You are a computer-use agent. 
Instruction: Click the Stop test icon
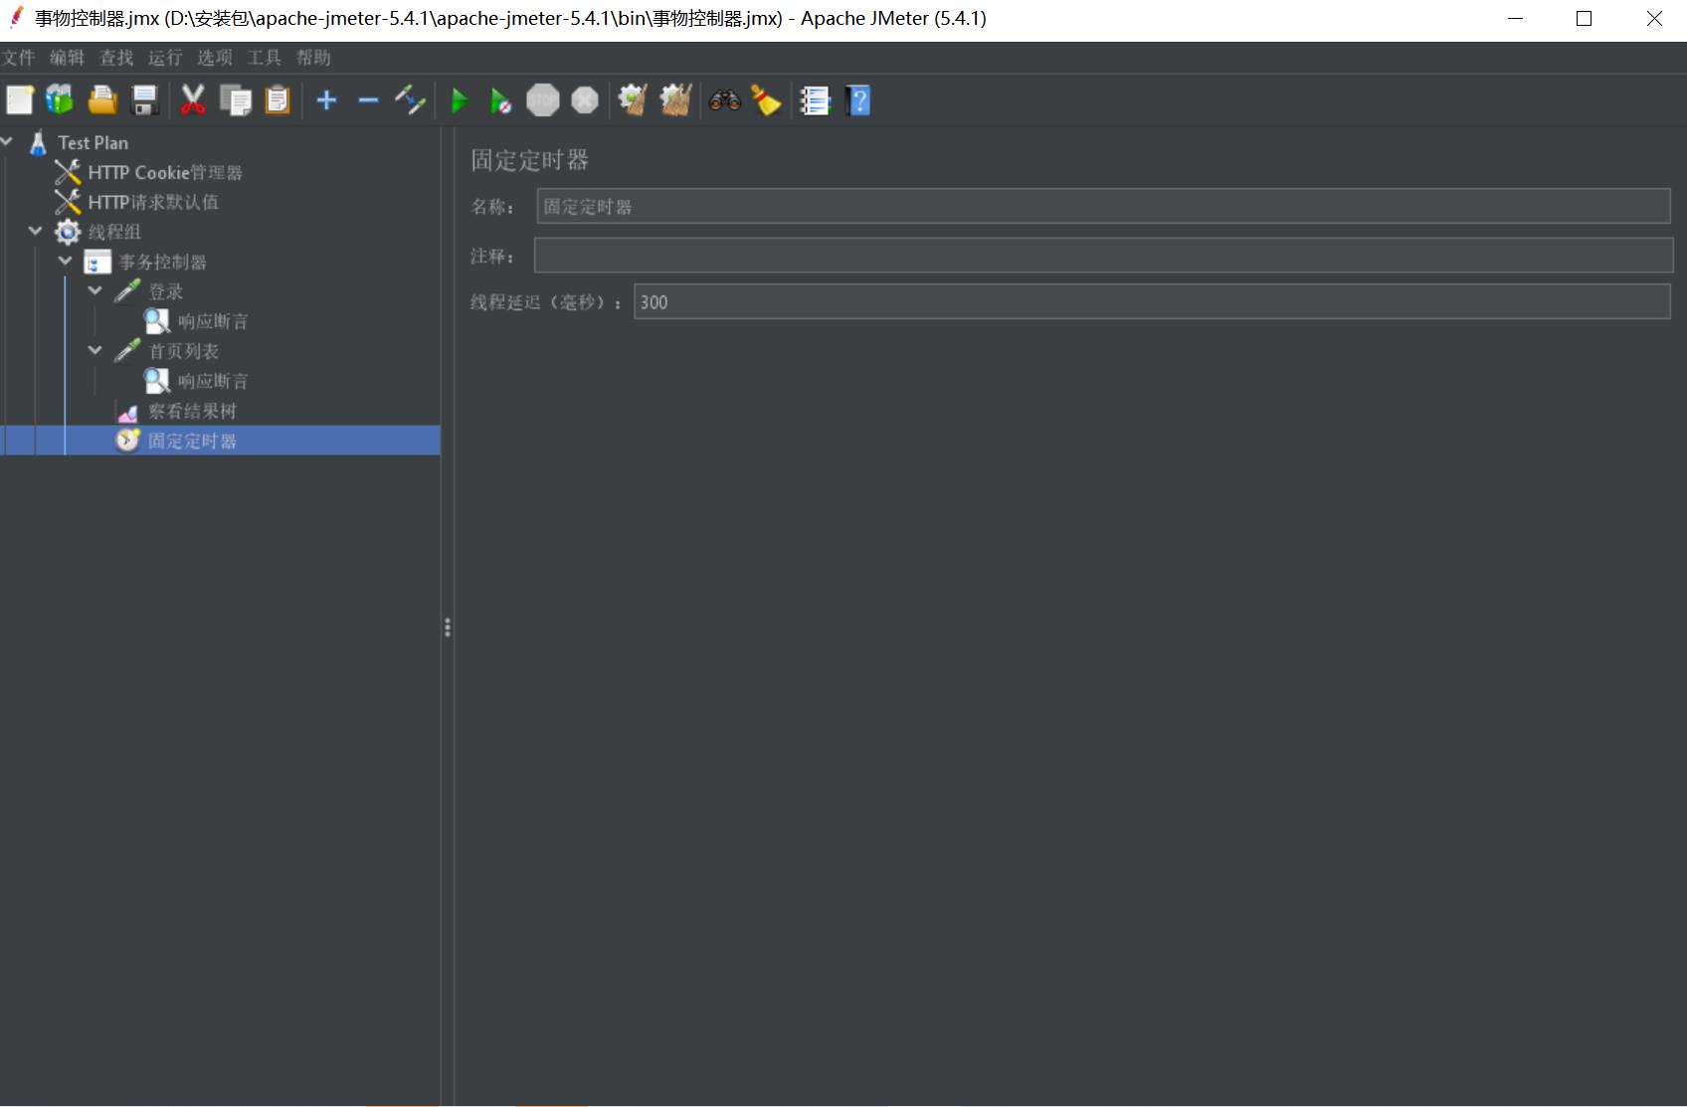(543, 100)
